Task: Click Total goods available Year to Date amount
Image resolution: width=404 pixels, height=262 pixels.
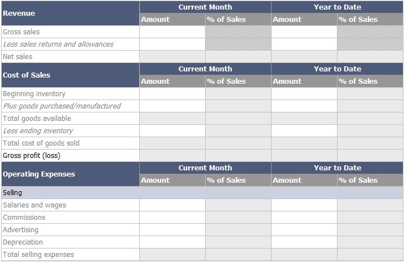Action: pos(304,118)
